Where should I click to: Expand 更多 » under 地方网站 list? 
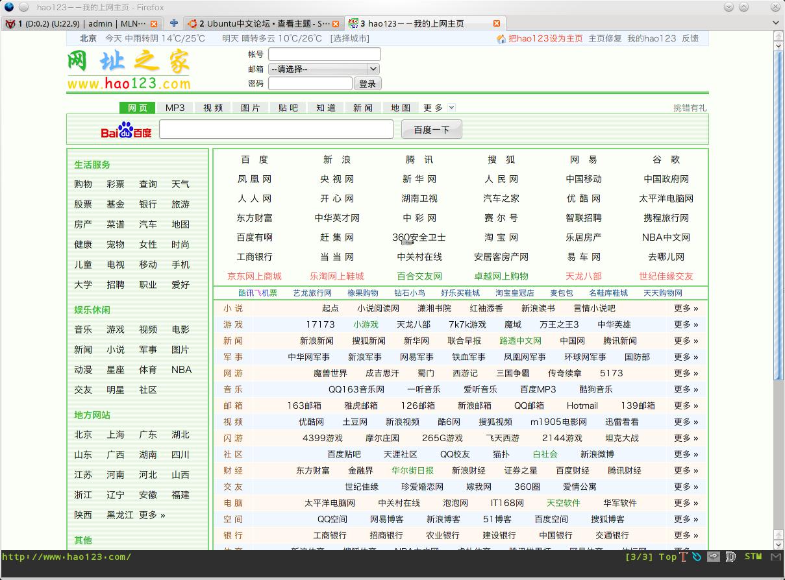point(152,514)
